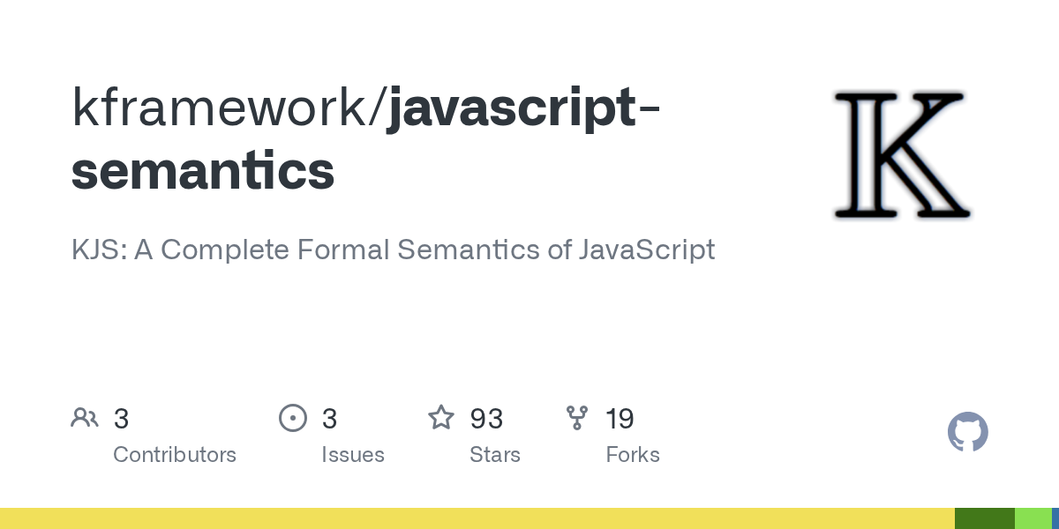Select the KJS description text
This screenshot has height=529, width=1059.
[x=393, y=250]
